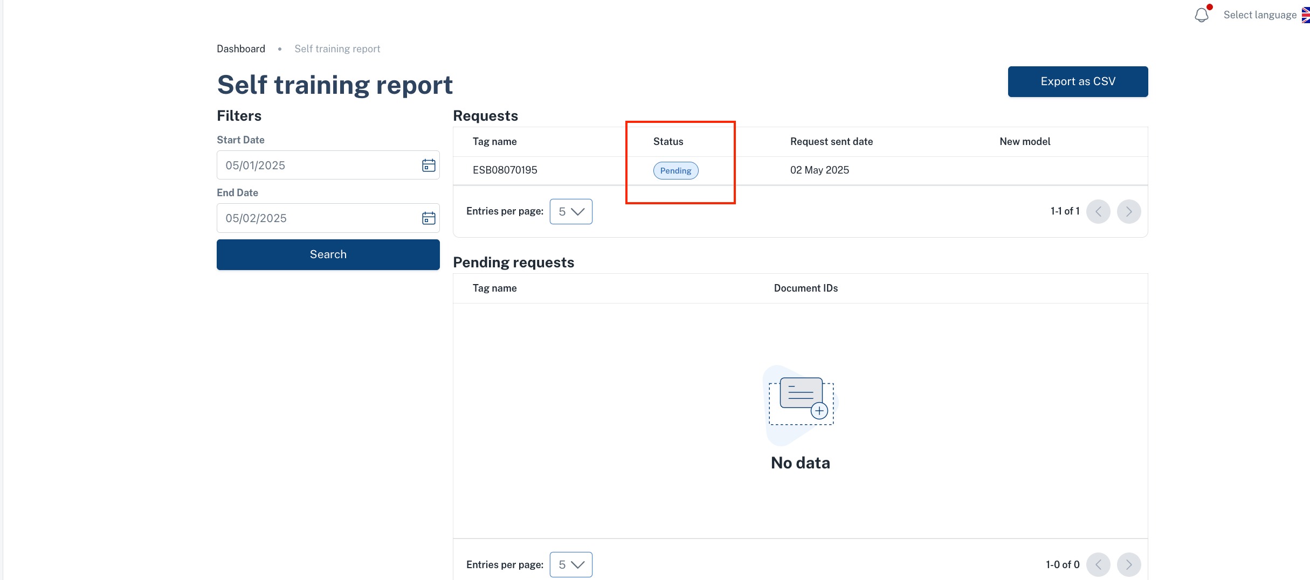Click the UK flag language icon
1310x580 pixels.
pos(1306,15)
